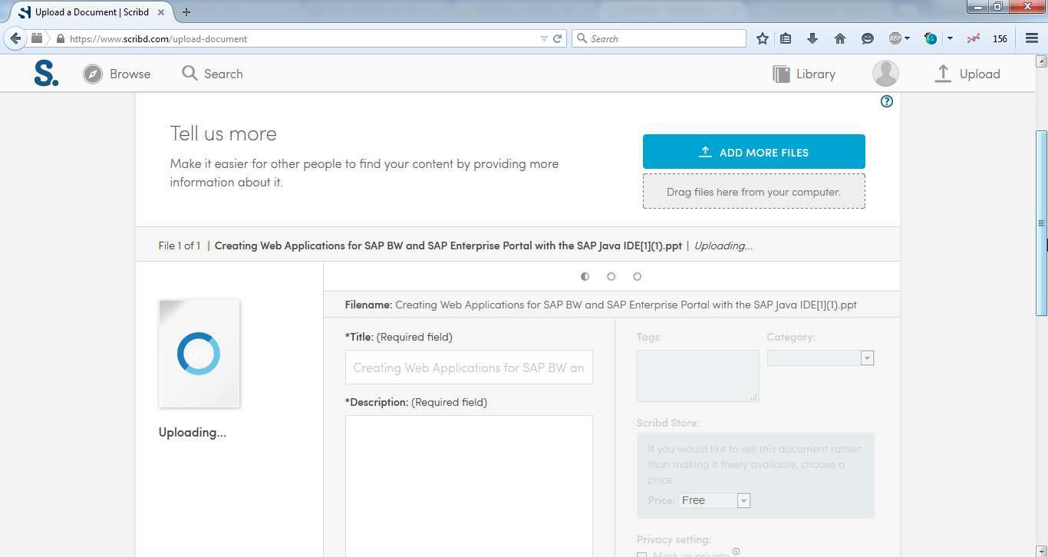Screen dimensions: 1048x557
Task: Open a new browser tab with plus
Action: [186, 12]
